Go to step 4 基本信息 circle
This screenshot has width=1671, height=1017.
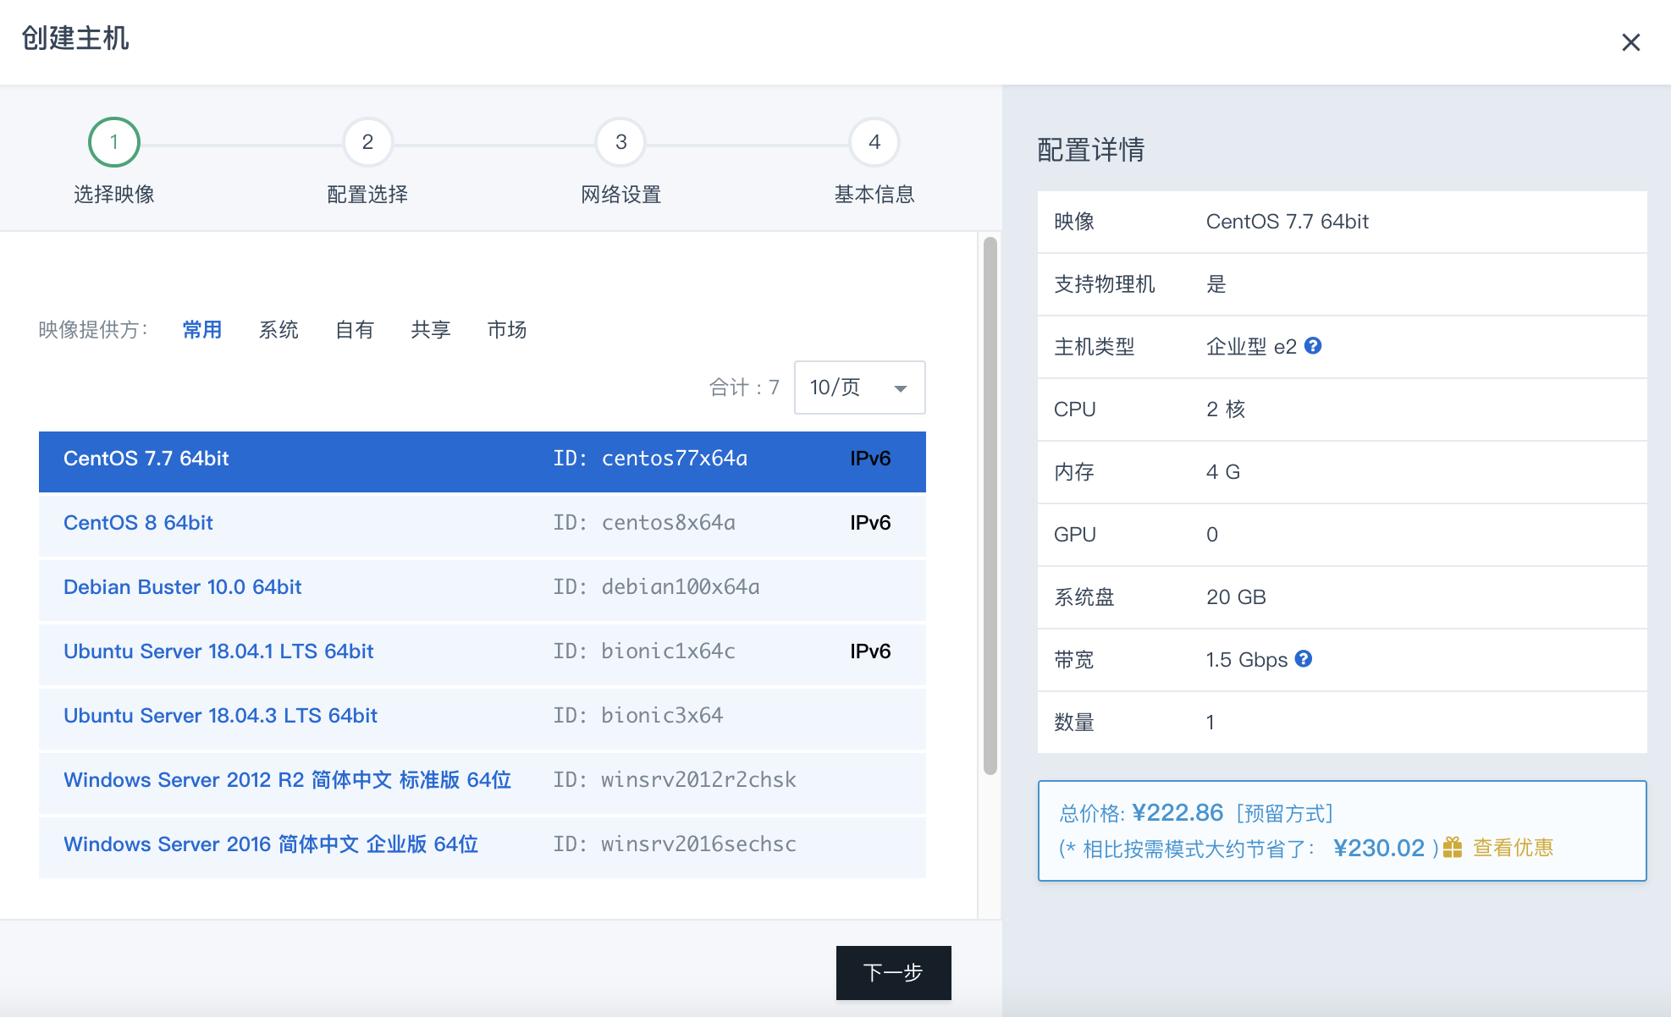pyautogui.click(x=874, y=142)
